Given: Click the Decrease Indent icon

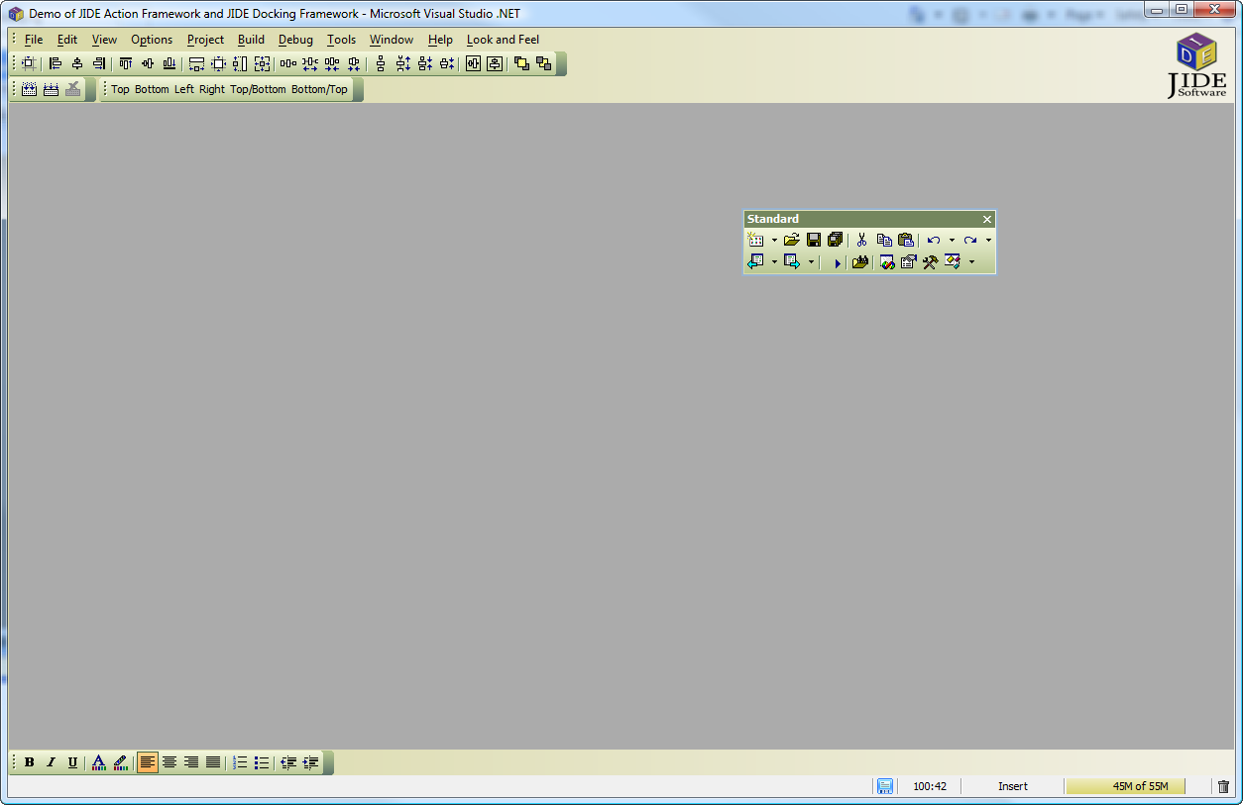Looking at the screenshot, I should 288,762.
